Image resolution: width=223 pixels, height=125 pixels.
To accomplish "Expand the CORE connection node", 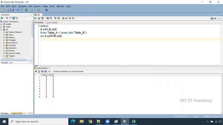I will [x=1, y=27].
